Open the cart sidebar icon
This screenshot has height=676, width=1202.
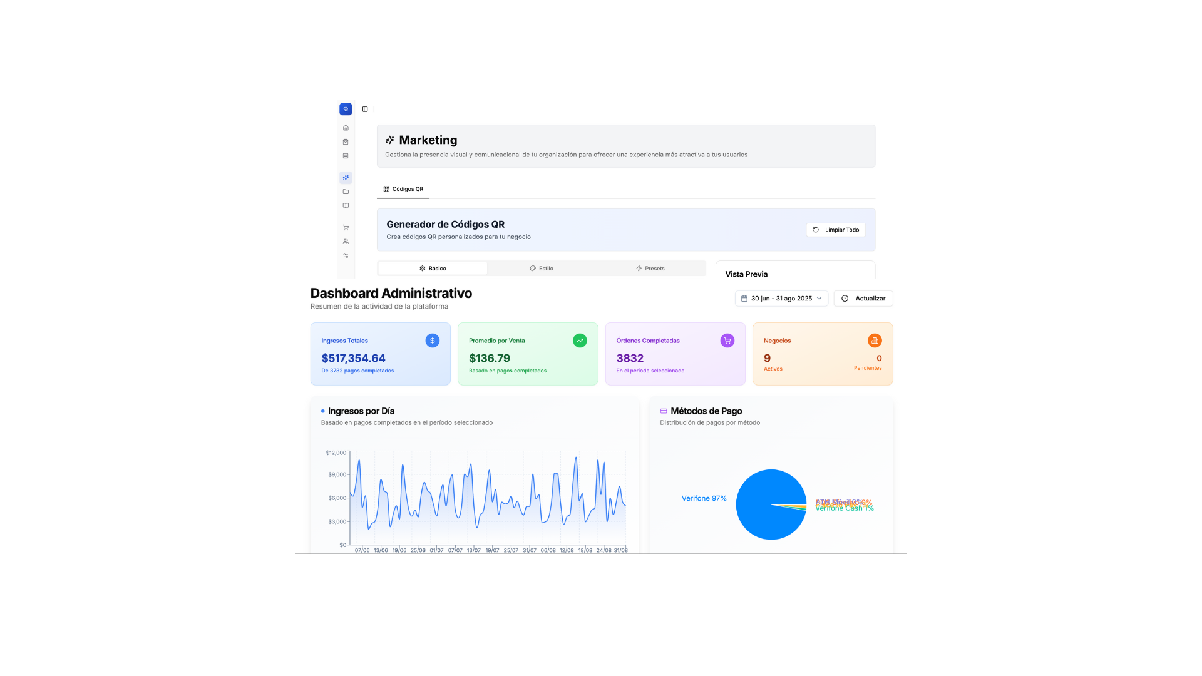346,228
